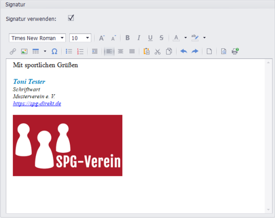The height and width of the screenshot is (218, 275).
Task: Insert an image into the signature
Action: [24, 51]
